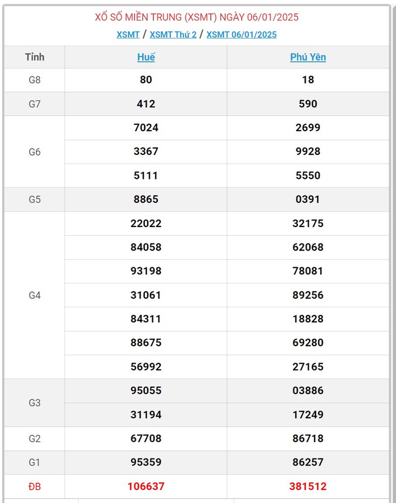Select Huế special prize 106637
The width and height of the screenshot is (396, 503).
coord(146,486)
